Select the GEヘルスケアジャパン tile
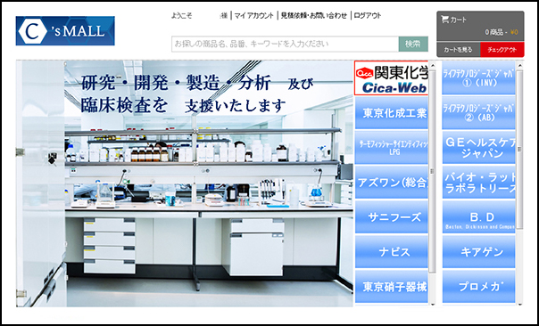 [x=479, y=148]
